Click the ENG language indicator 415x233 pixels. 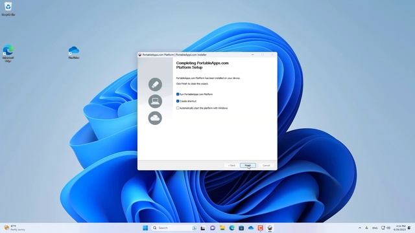[x=375, y=228]
